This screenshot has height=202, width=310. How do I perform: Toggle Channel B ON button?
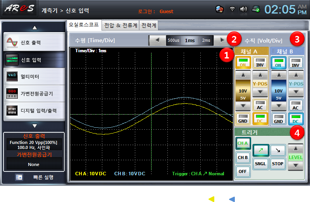tap(278, 63)
